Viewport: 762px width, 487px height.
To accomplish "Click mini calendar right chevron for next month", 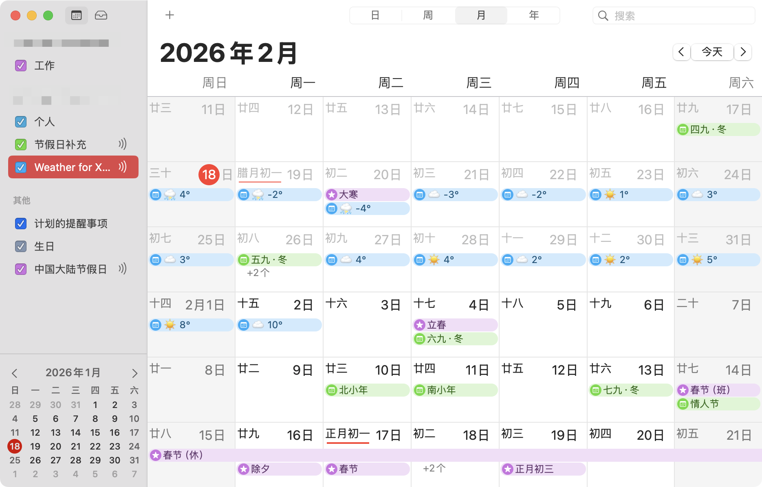I will (x=134, y=373).
